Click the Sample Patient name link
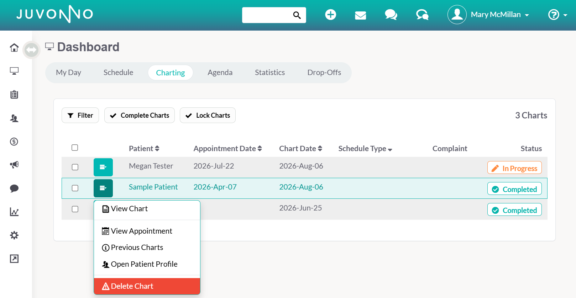 [x=153, y=187]
